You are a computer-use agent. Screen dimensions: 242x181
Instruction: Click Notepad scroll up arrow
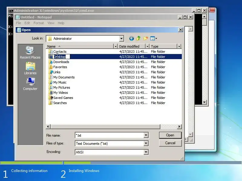pos(191,29)
